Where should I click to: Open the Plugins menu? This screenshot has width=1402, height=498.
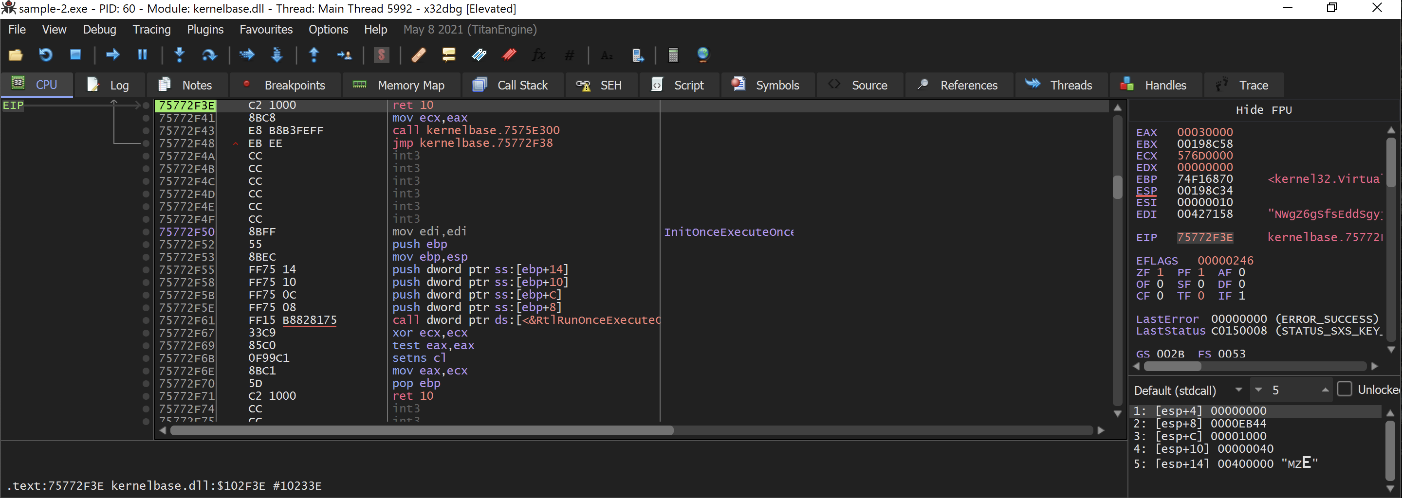click(205, 29)
